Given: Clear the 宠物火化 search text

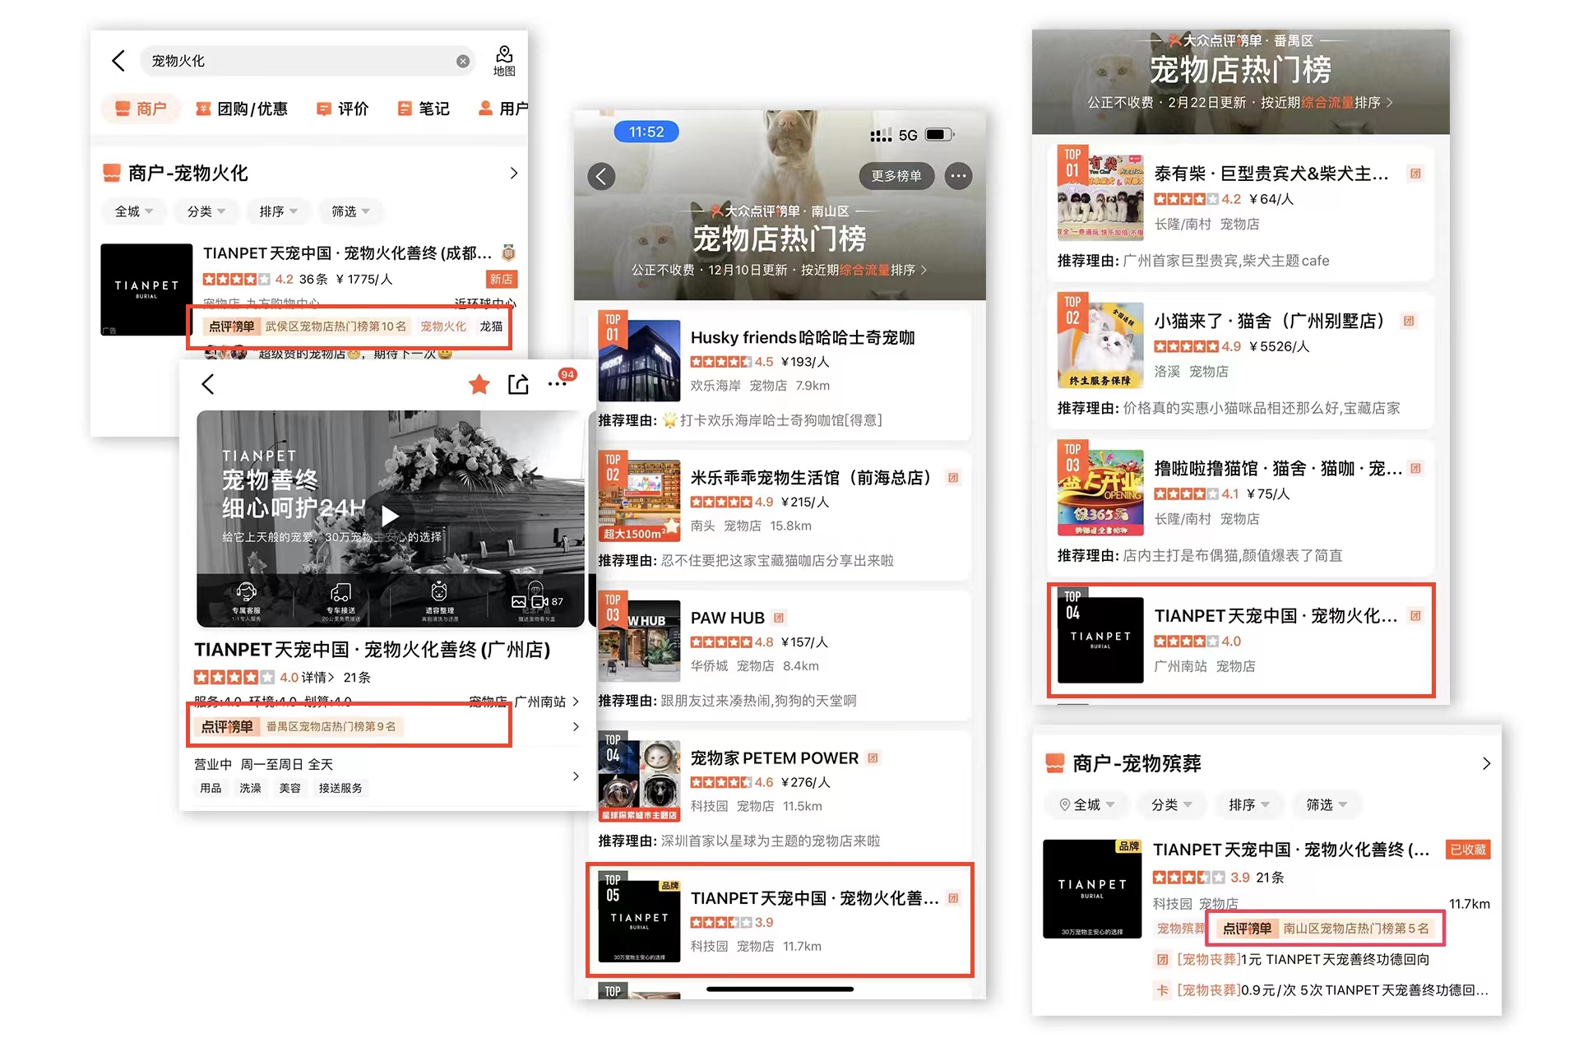Looking at the screenshot, I should point(463,61).
